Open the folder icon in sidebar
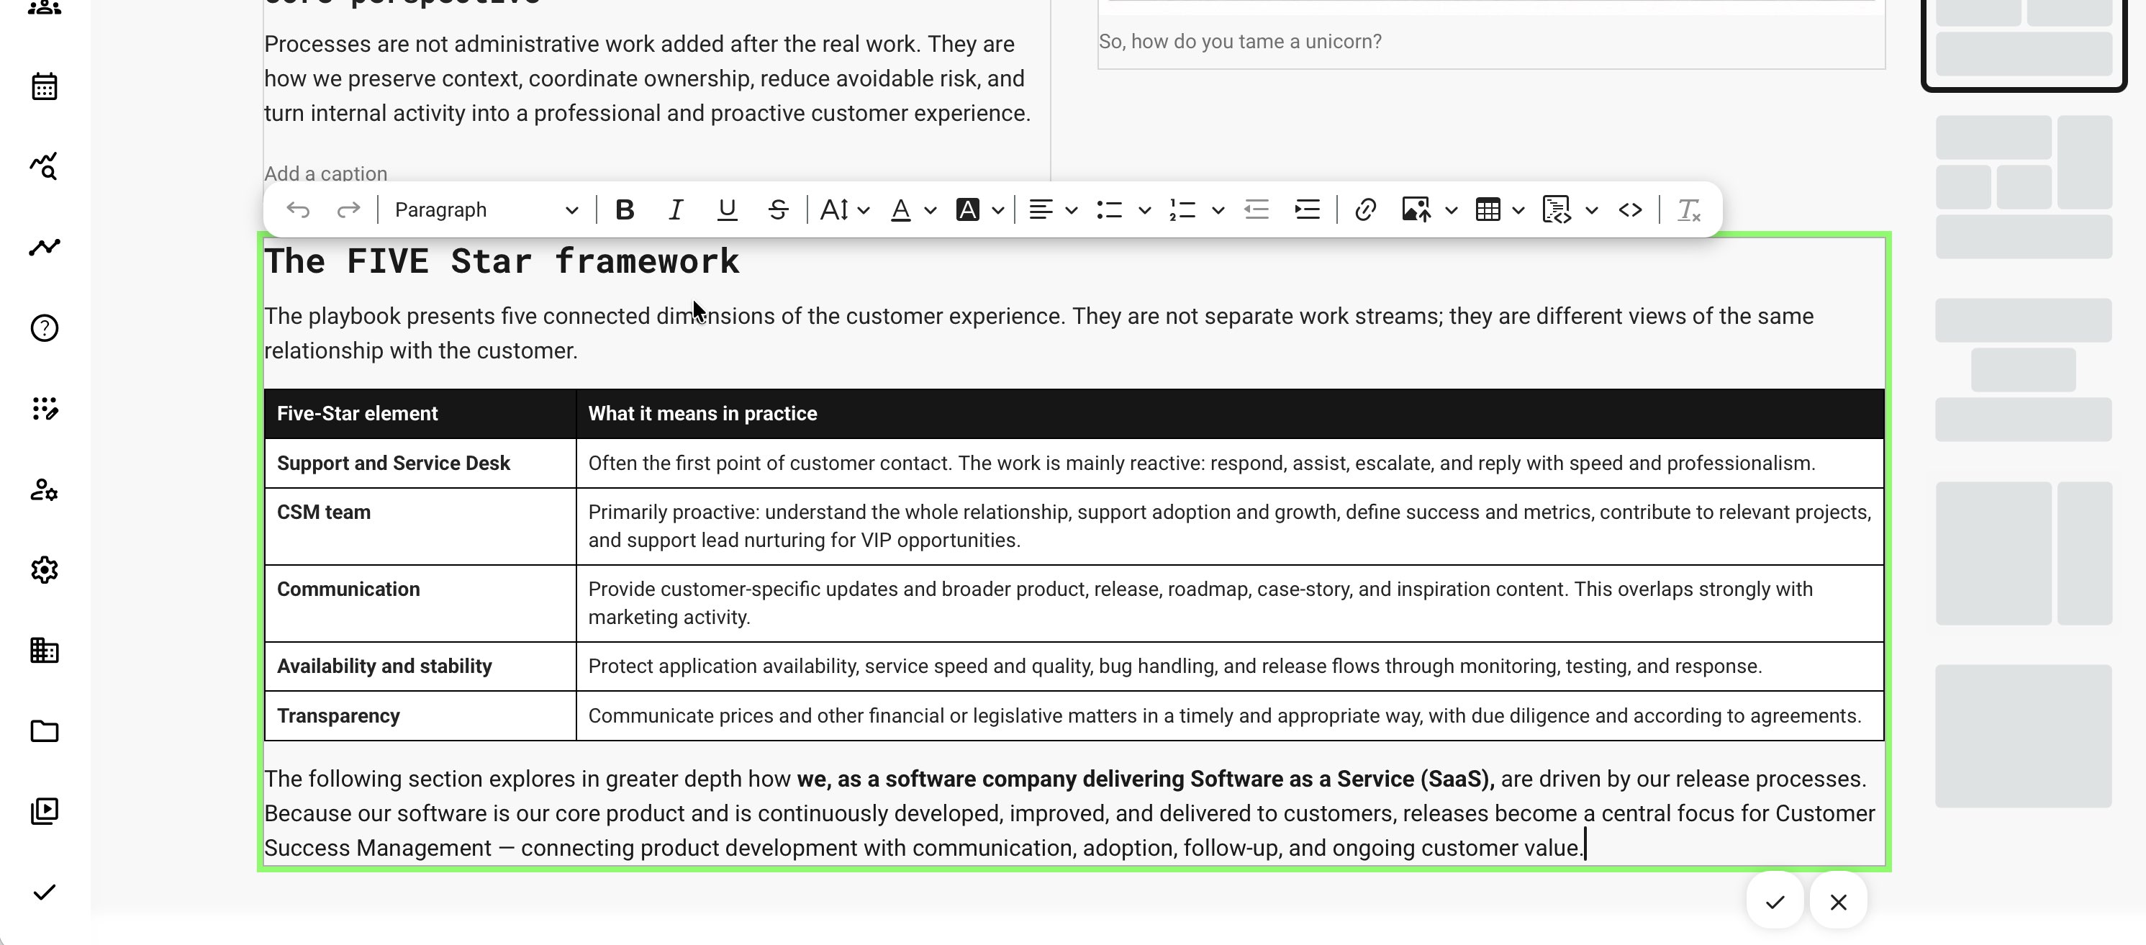The height and width of the screenshot is (945, 2146). 45,732
